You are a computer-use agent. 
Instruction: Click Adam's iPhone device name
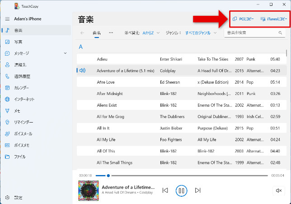tap(28, 19)
